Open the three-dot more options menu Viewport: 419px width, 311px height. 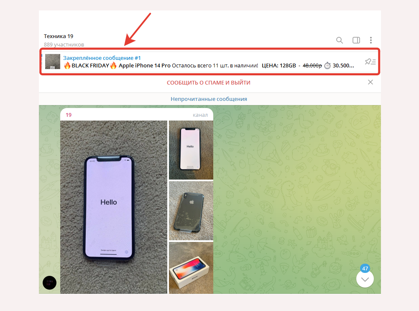[x=370, y=40]
